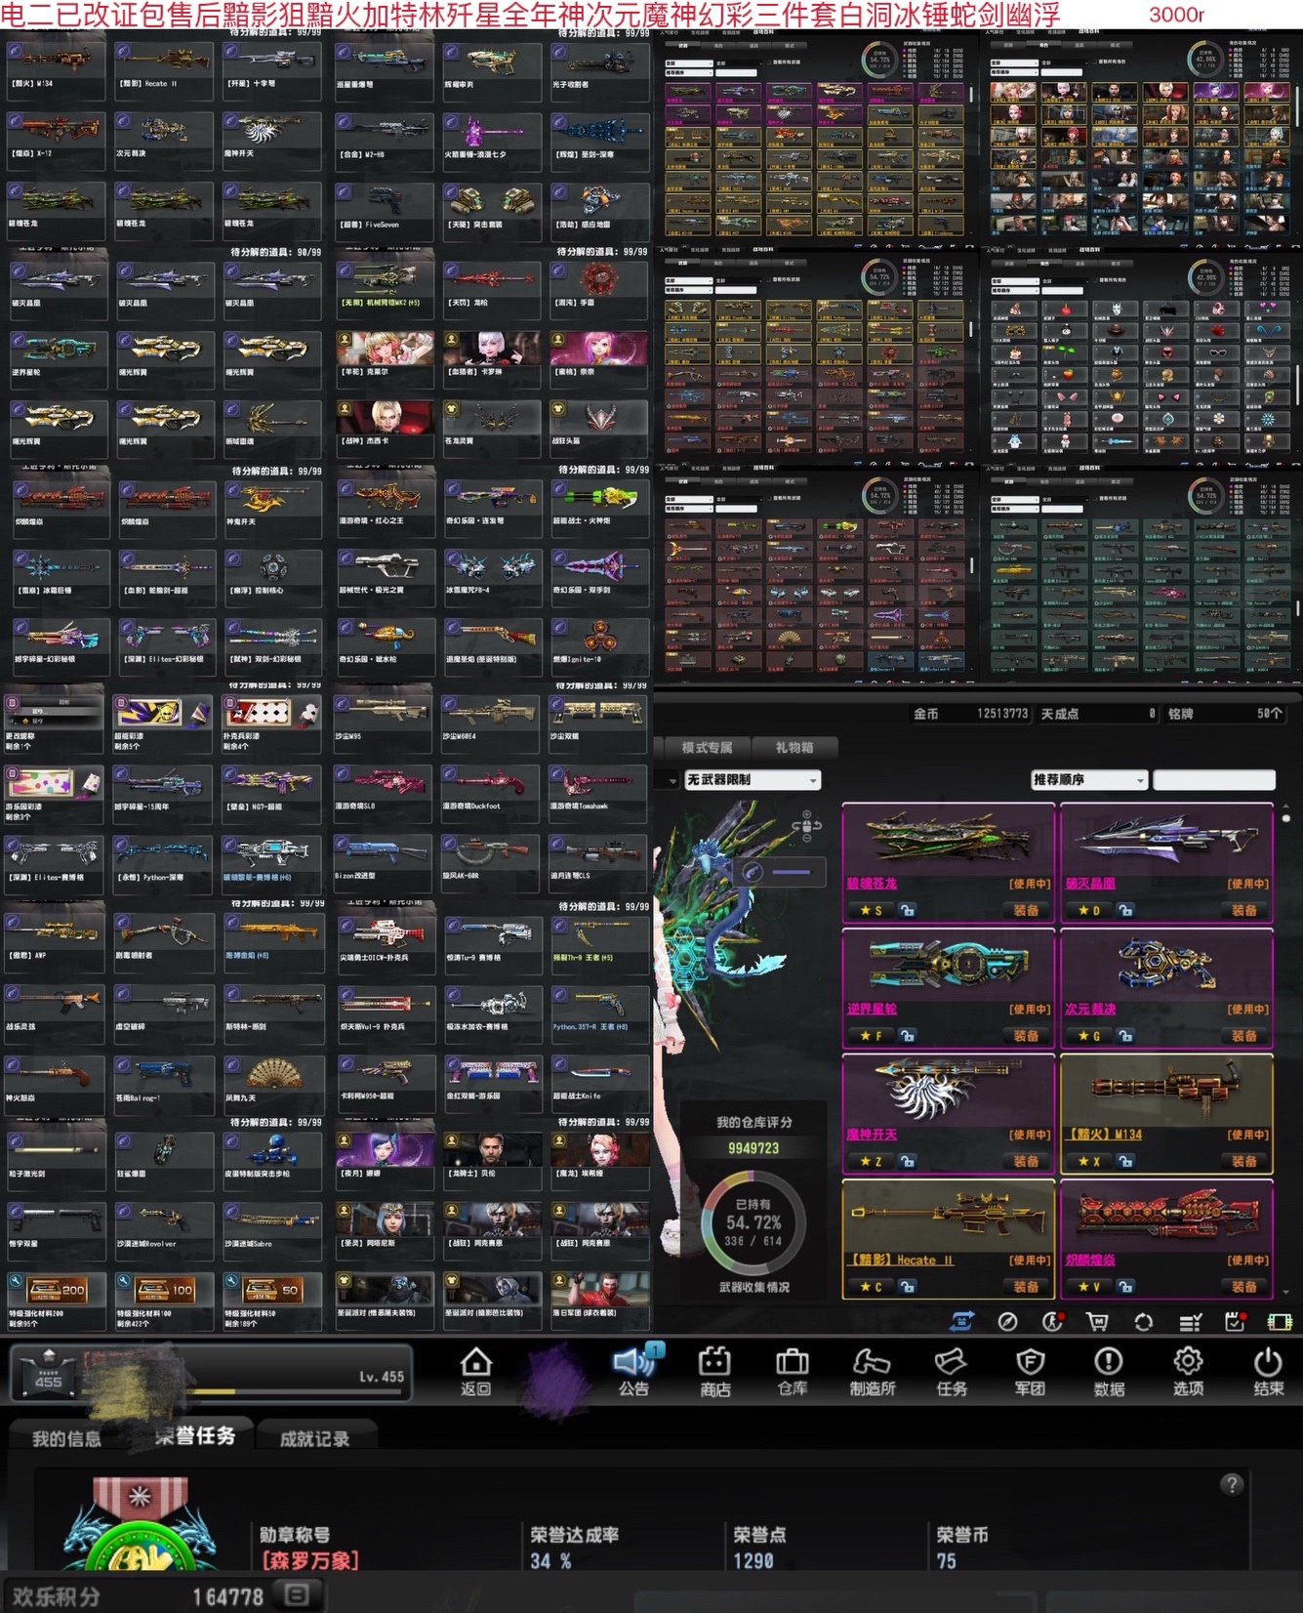Click the calendar check toolbar icon
The height and width of the screenshot is (1613, 1303).
point(1235,1322)
